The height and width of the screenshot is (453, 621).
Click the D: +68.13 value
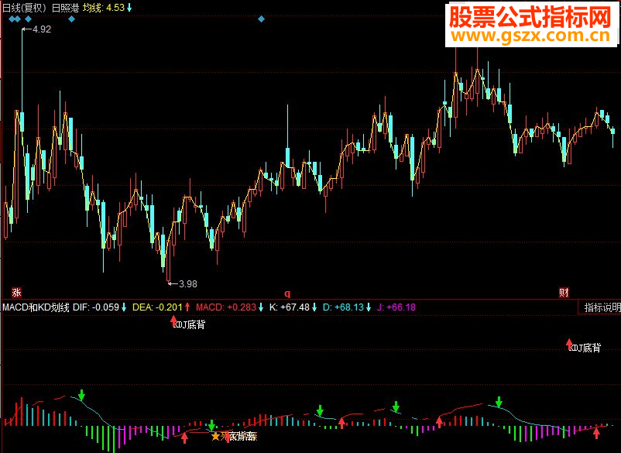click(343, 307)
